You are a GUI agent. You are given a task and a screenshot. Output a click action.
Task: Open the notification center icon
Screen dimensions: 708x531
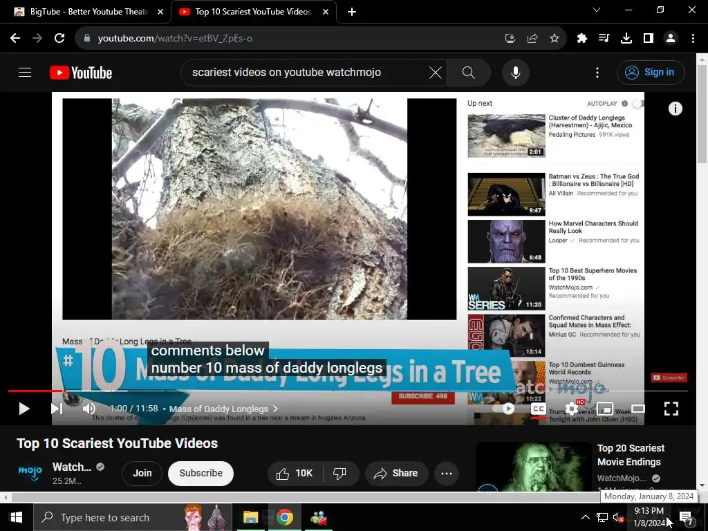(x=687, y=517)
